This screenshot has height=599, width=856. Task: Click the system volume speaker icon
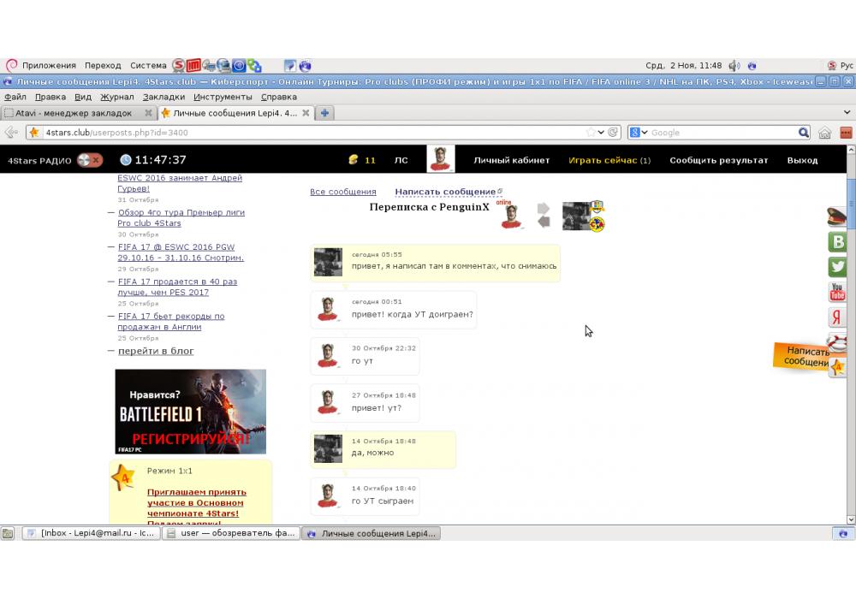tap(752, 65)
